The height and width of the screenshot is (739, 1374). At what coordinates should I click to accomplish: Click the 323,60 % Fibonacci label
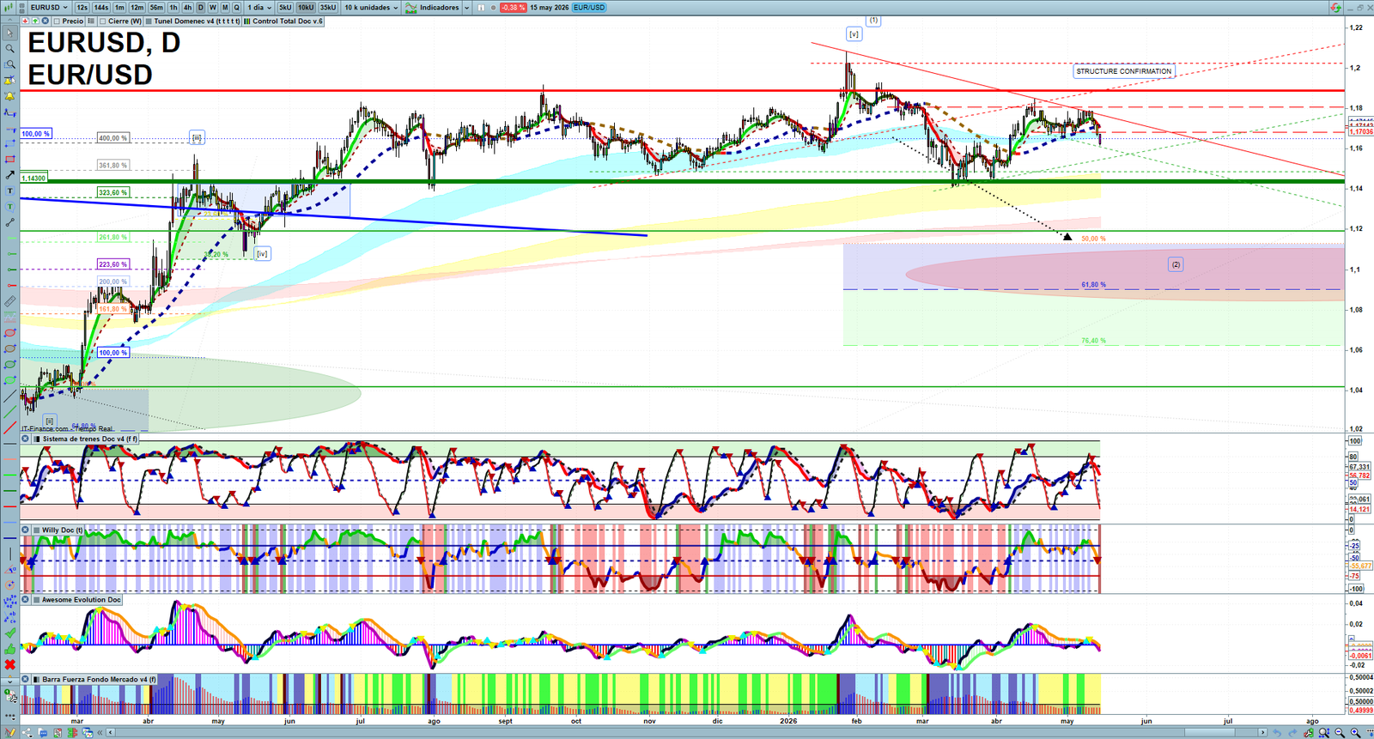coord(113,192)
